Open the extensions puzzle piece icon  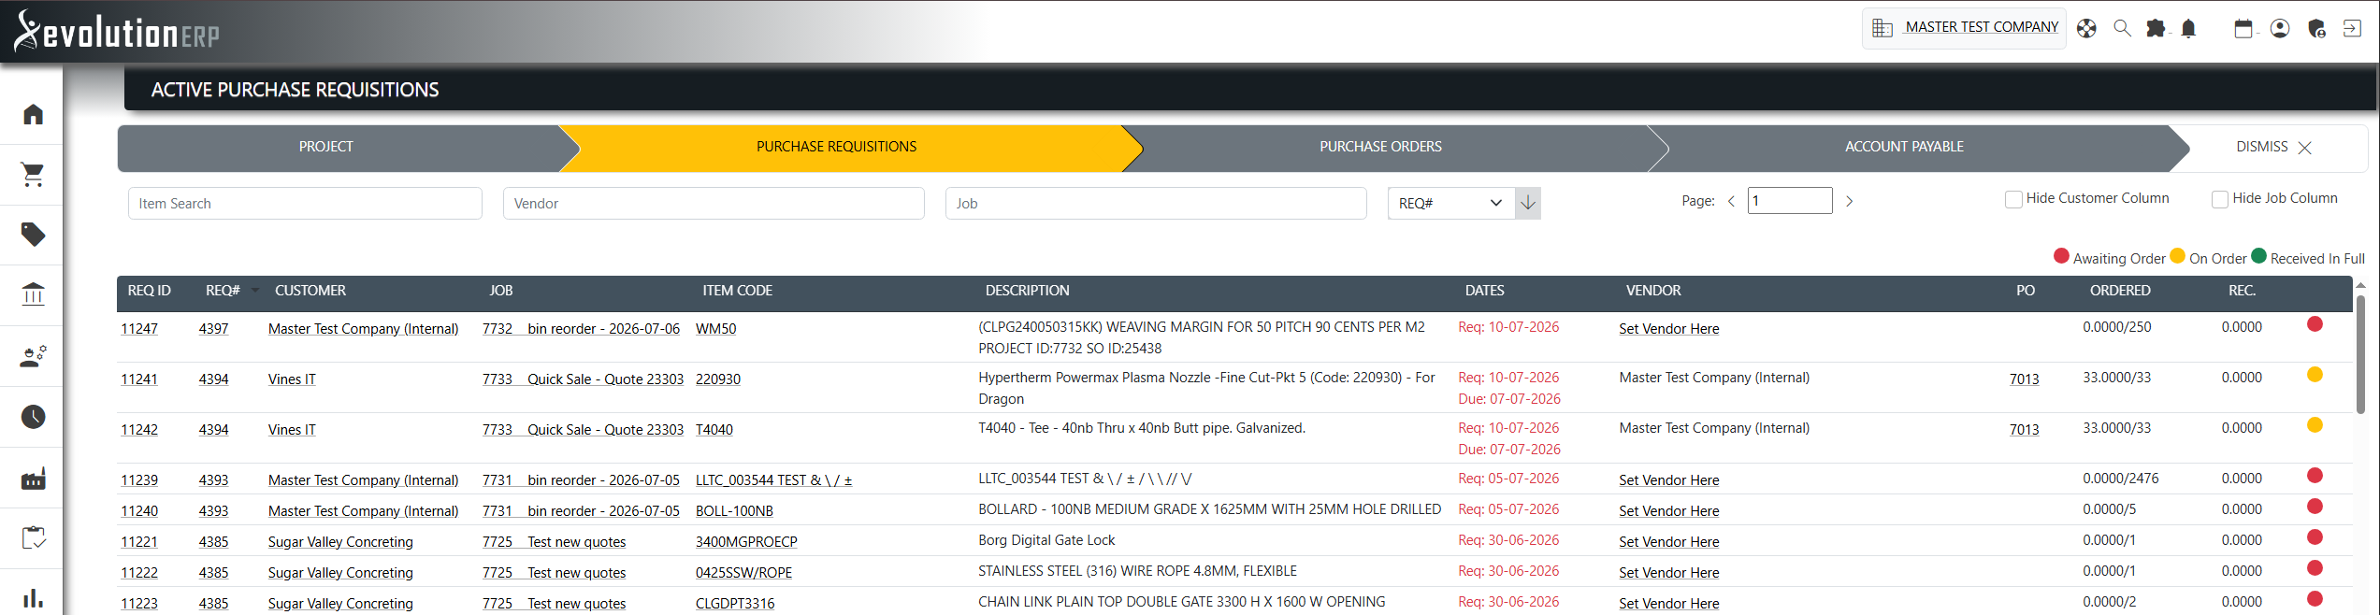2156,28
